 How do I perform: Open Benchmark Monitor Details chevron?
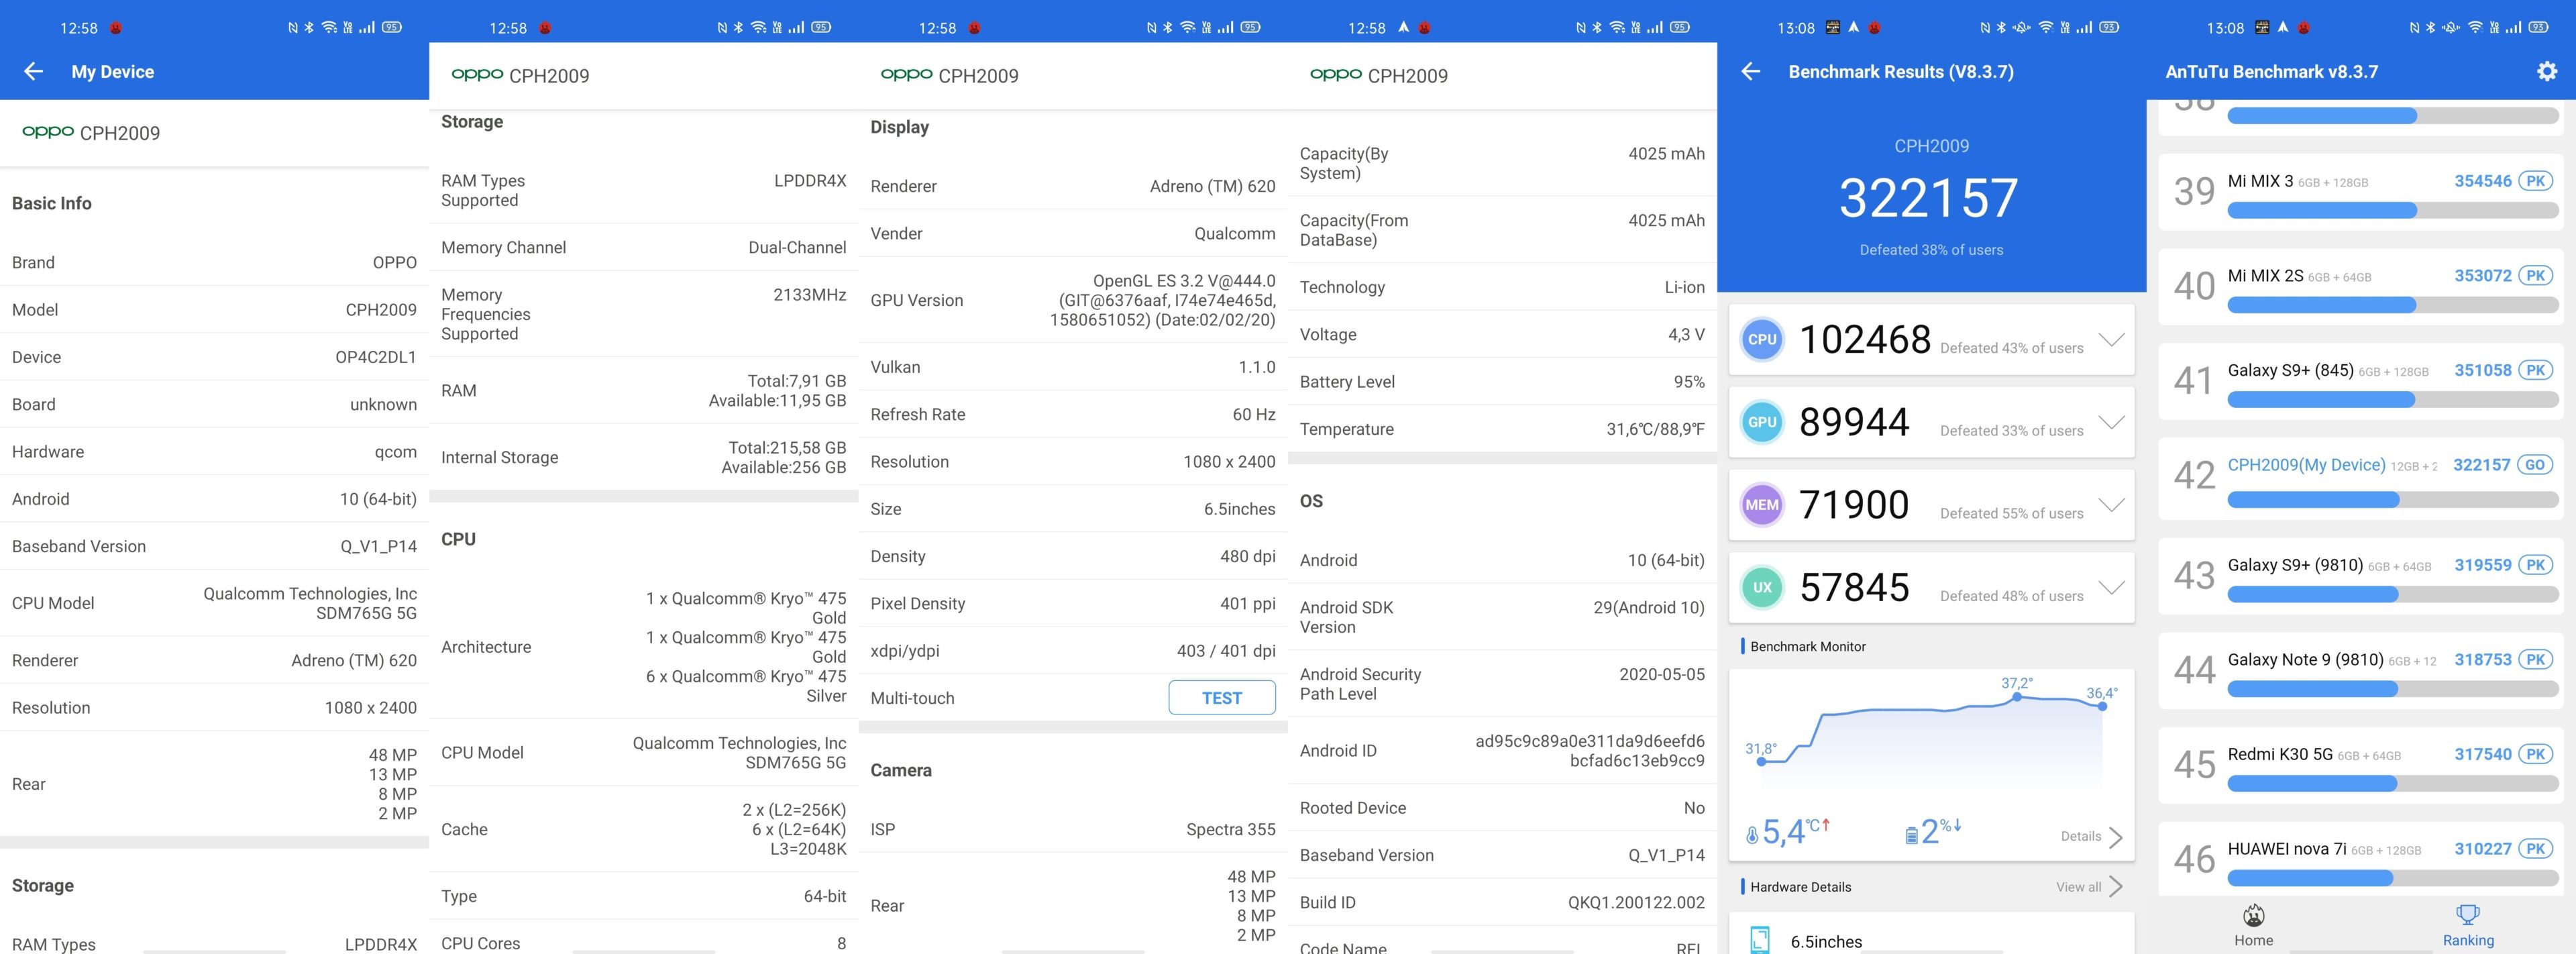pos(2115,837)
